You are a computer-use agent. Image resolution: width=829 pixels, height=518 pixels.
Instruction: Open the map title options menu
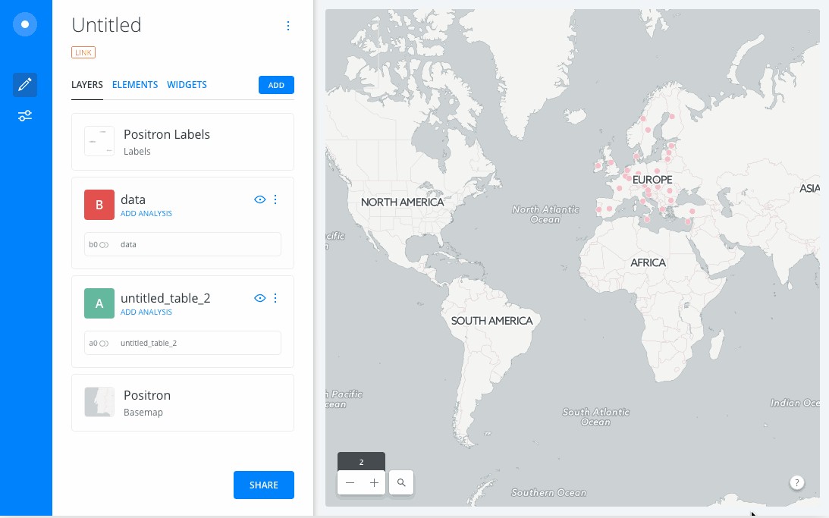pyautogui.click(x=288, y=26)
